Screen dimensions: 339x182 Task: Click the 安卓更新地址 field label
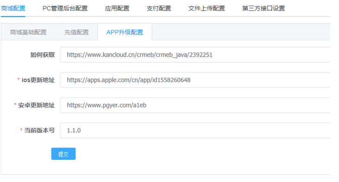(x=36, y=105)
